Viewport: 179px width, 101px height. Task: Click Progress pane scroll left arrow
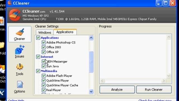pyautogui.click(x=102, y=81)
